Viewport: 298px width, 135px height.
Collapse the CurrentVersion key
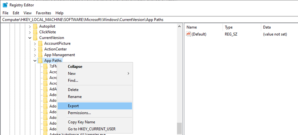[x=30, y=38]
